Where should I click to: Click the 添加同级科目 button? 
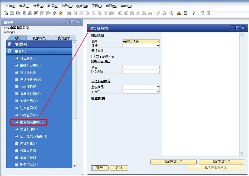[173, 162]
